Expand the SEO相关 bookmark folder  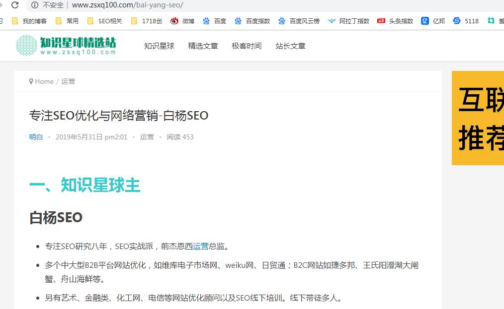coord(104,21)
